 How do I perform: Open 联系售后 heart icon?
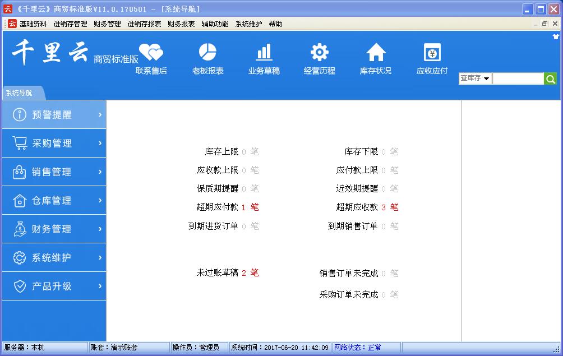pyautogui.click(x=151, y=53)
